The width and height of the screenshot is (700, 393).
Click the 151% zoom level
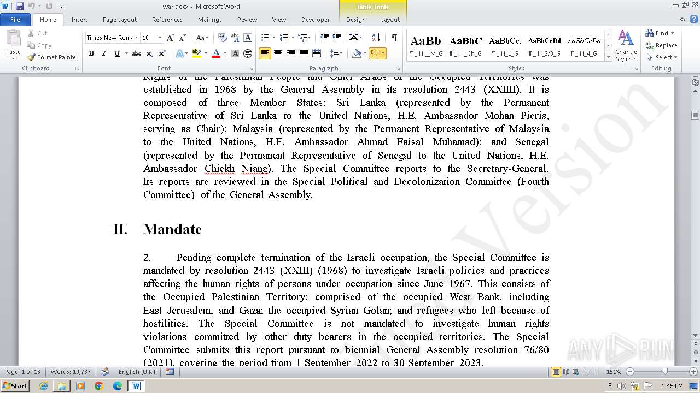point(614,372)
